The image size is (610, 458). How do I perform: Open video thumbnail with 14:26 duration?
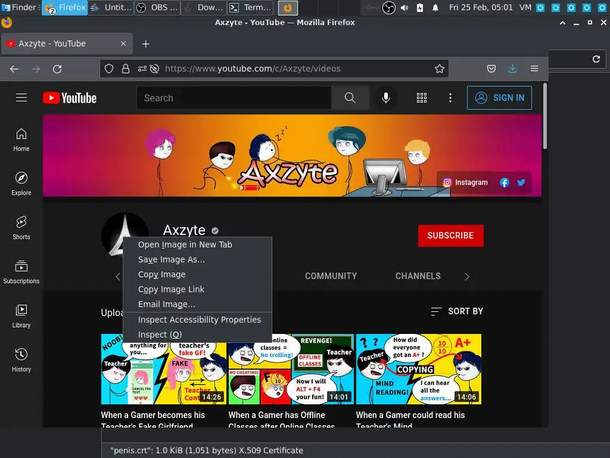[164, 369]
